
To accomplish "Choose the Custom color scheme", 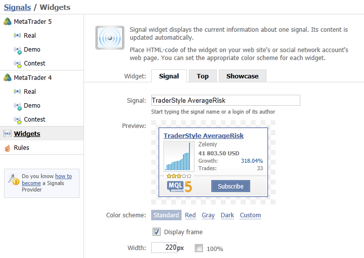I will pyautogui.click(x=250, y=215).
